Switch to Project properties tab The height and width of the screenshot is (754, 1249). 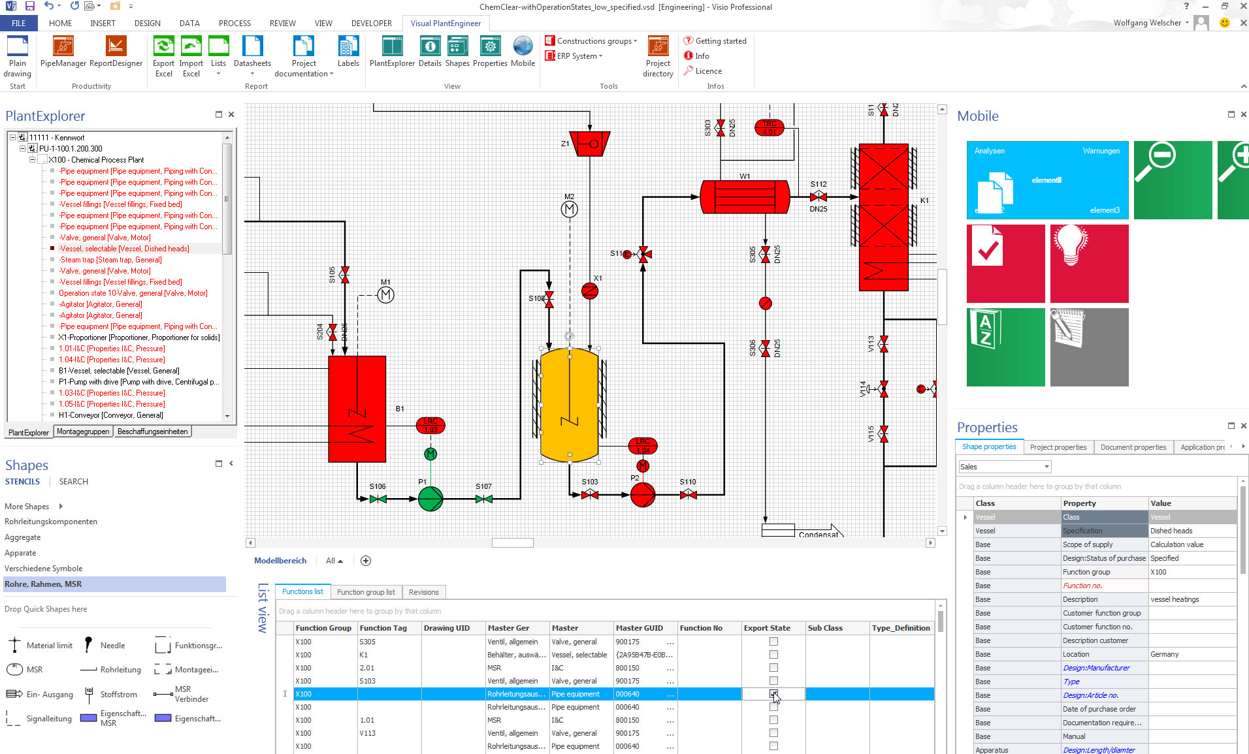coord(1058,447)
